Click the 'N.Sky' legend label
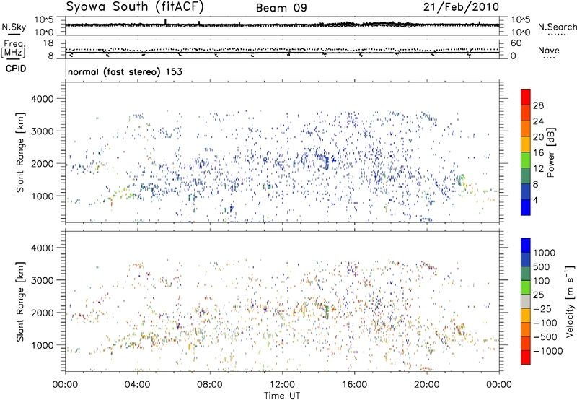The height and width of the screenshot is (400, 577). (x=14, y=27)
